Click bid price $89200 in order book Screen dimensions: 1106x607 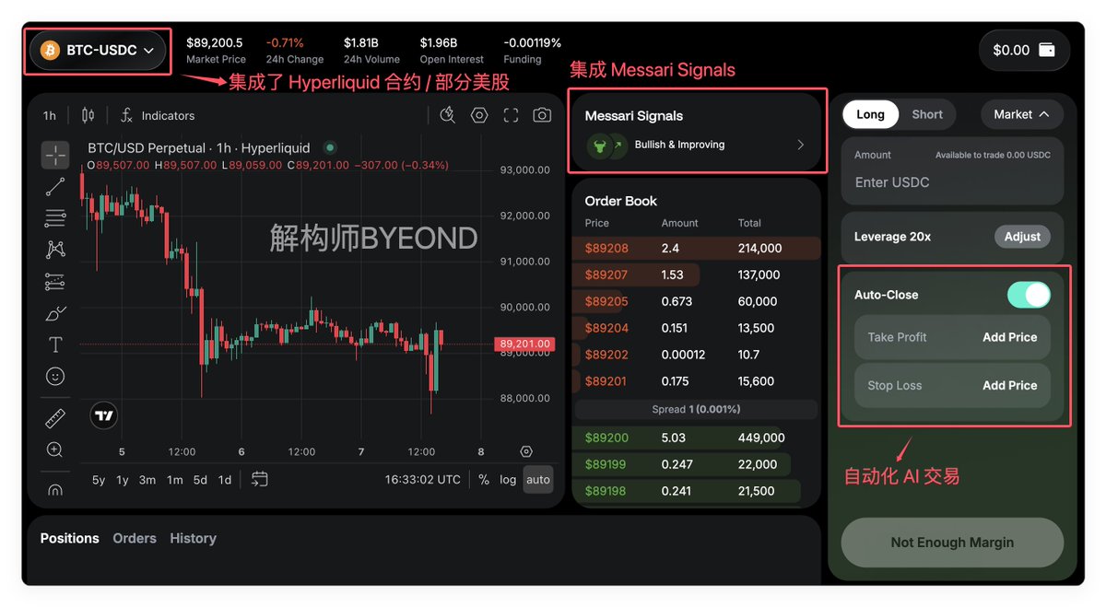[606, 438]
